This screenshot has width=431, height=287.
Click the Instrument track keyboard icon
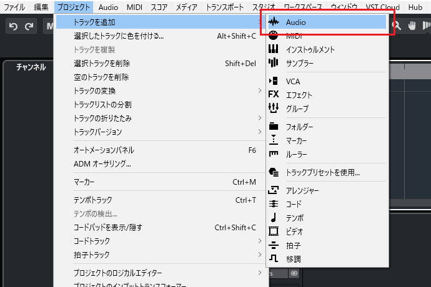pyautogui.click(x=273, y=49)
